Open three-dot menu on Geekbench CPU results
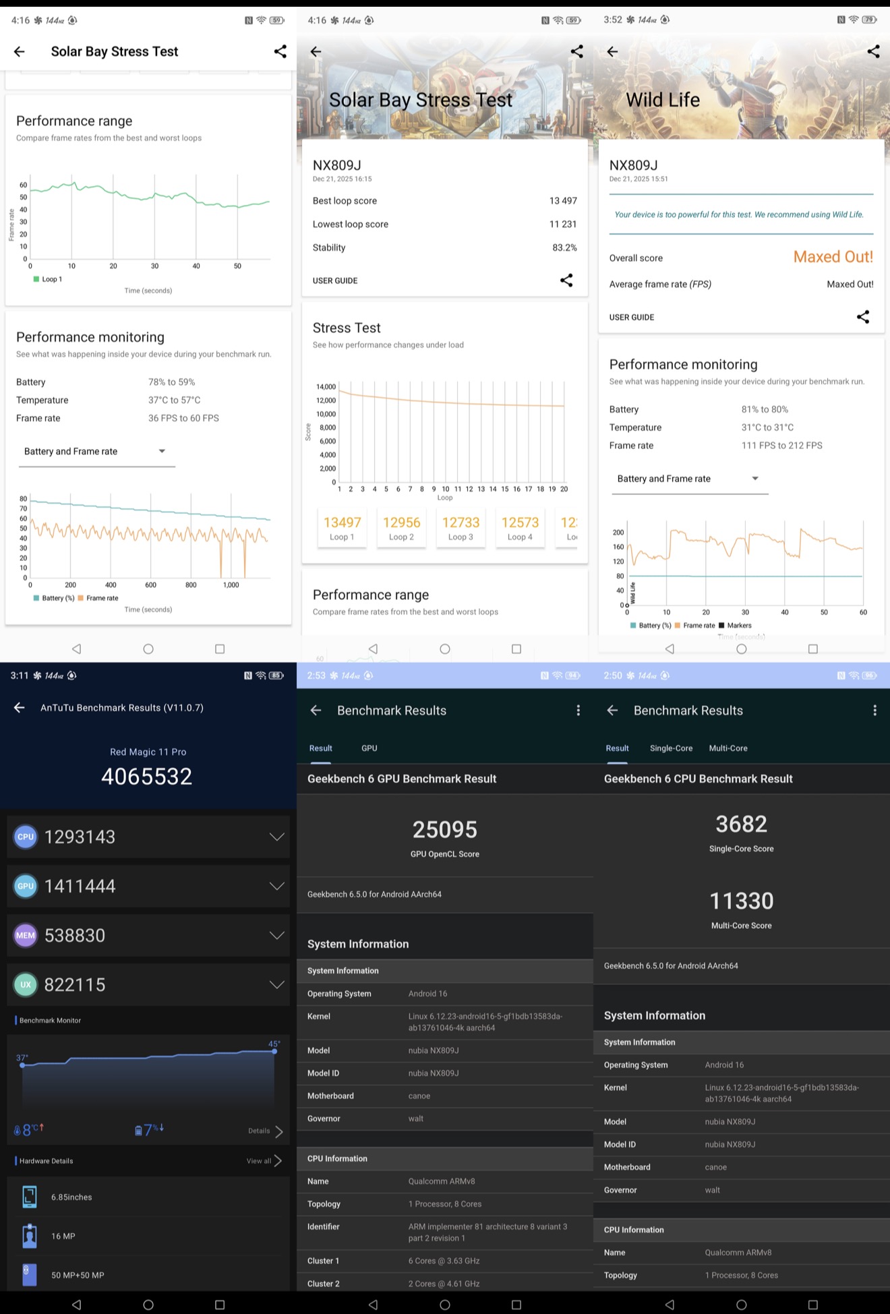The height and width of the screenshot is (1314, 890). click(874, 710)
